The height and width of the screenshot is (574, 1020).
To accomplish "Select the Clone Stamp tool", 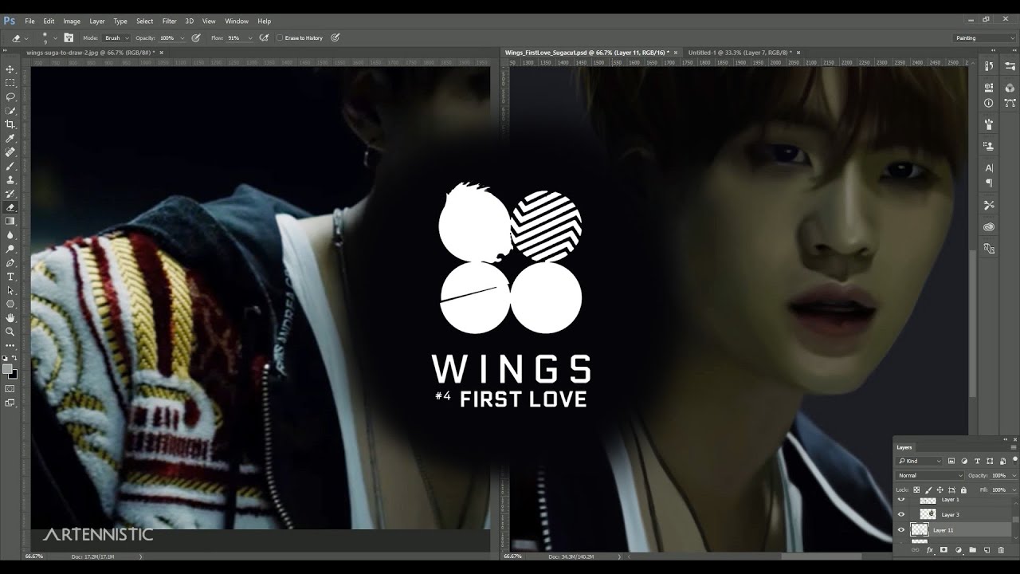I will [10, 179].
